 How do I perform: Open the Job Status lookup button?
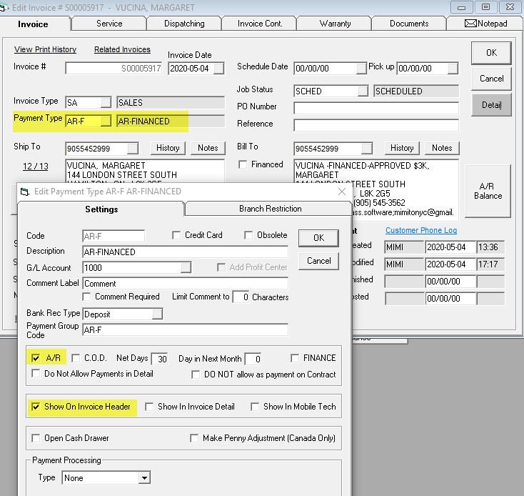click(x=363, y=91)
